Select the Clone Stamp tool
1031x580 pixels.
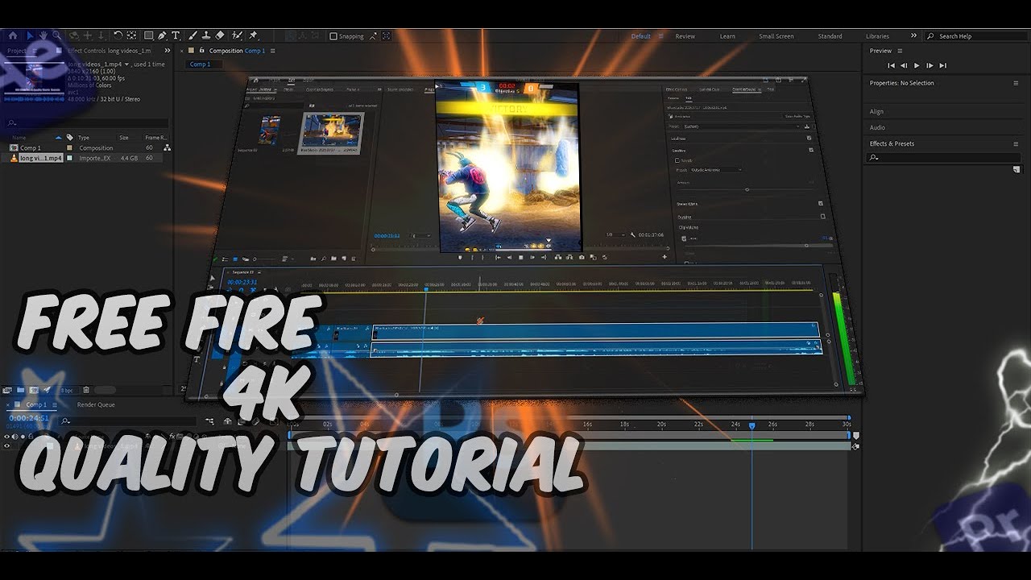click(206, 35)
